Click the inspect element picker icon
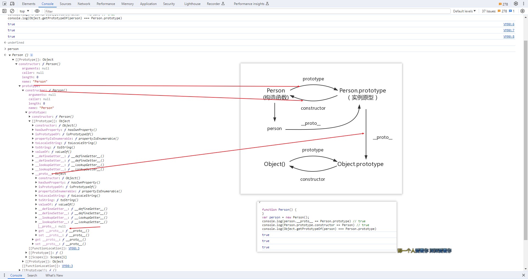The image size is (528, 279). tap(4, 4)
